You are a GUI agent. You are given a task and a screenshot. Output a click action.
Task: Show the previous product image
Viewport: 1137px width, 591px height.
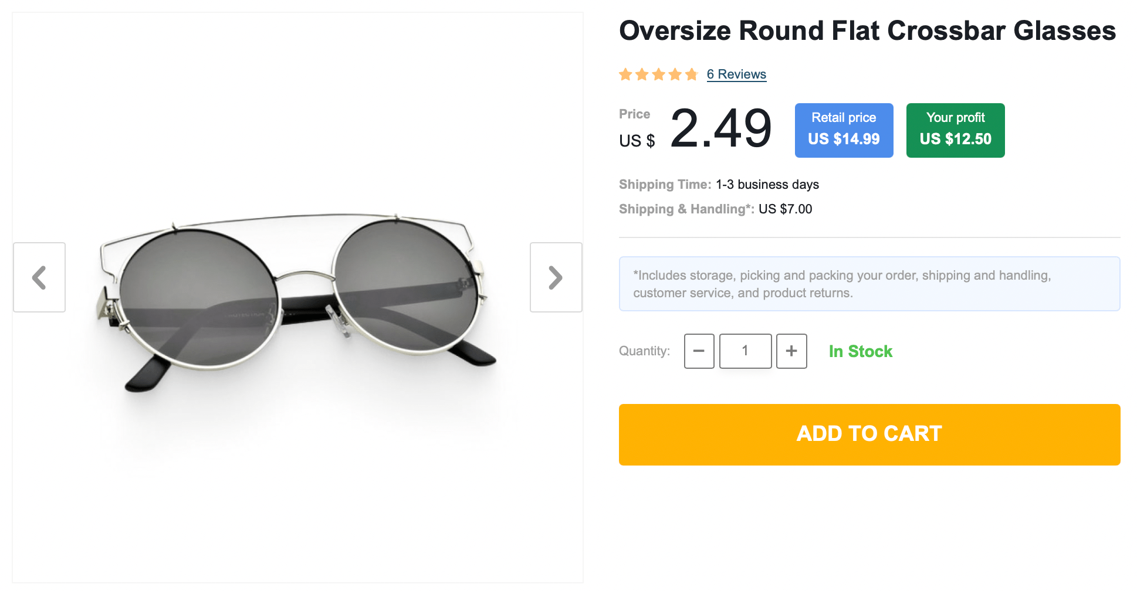pos(39,277)
